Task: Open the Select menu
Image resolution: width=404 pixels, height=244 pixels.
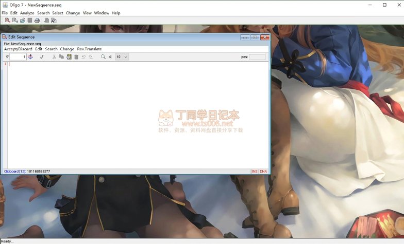Action: tap(58, 13)
